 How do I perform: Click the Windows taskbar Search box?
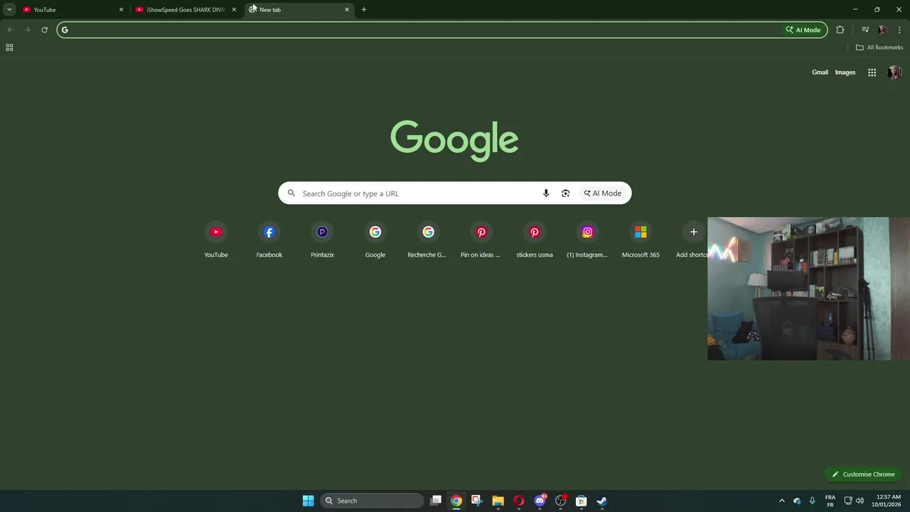372,501
